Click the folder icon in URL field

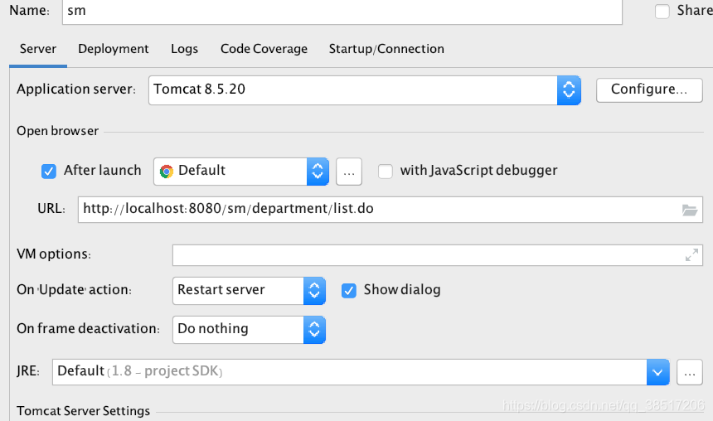click(x=690, y=210)
